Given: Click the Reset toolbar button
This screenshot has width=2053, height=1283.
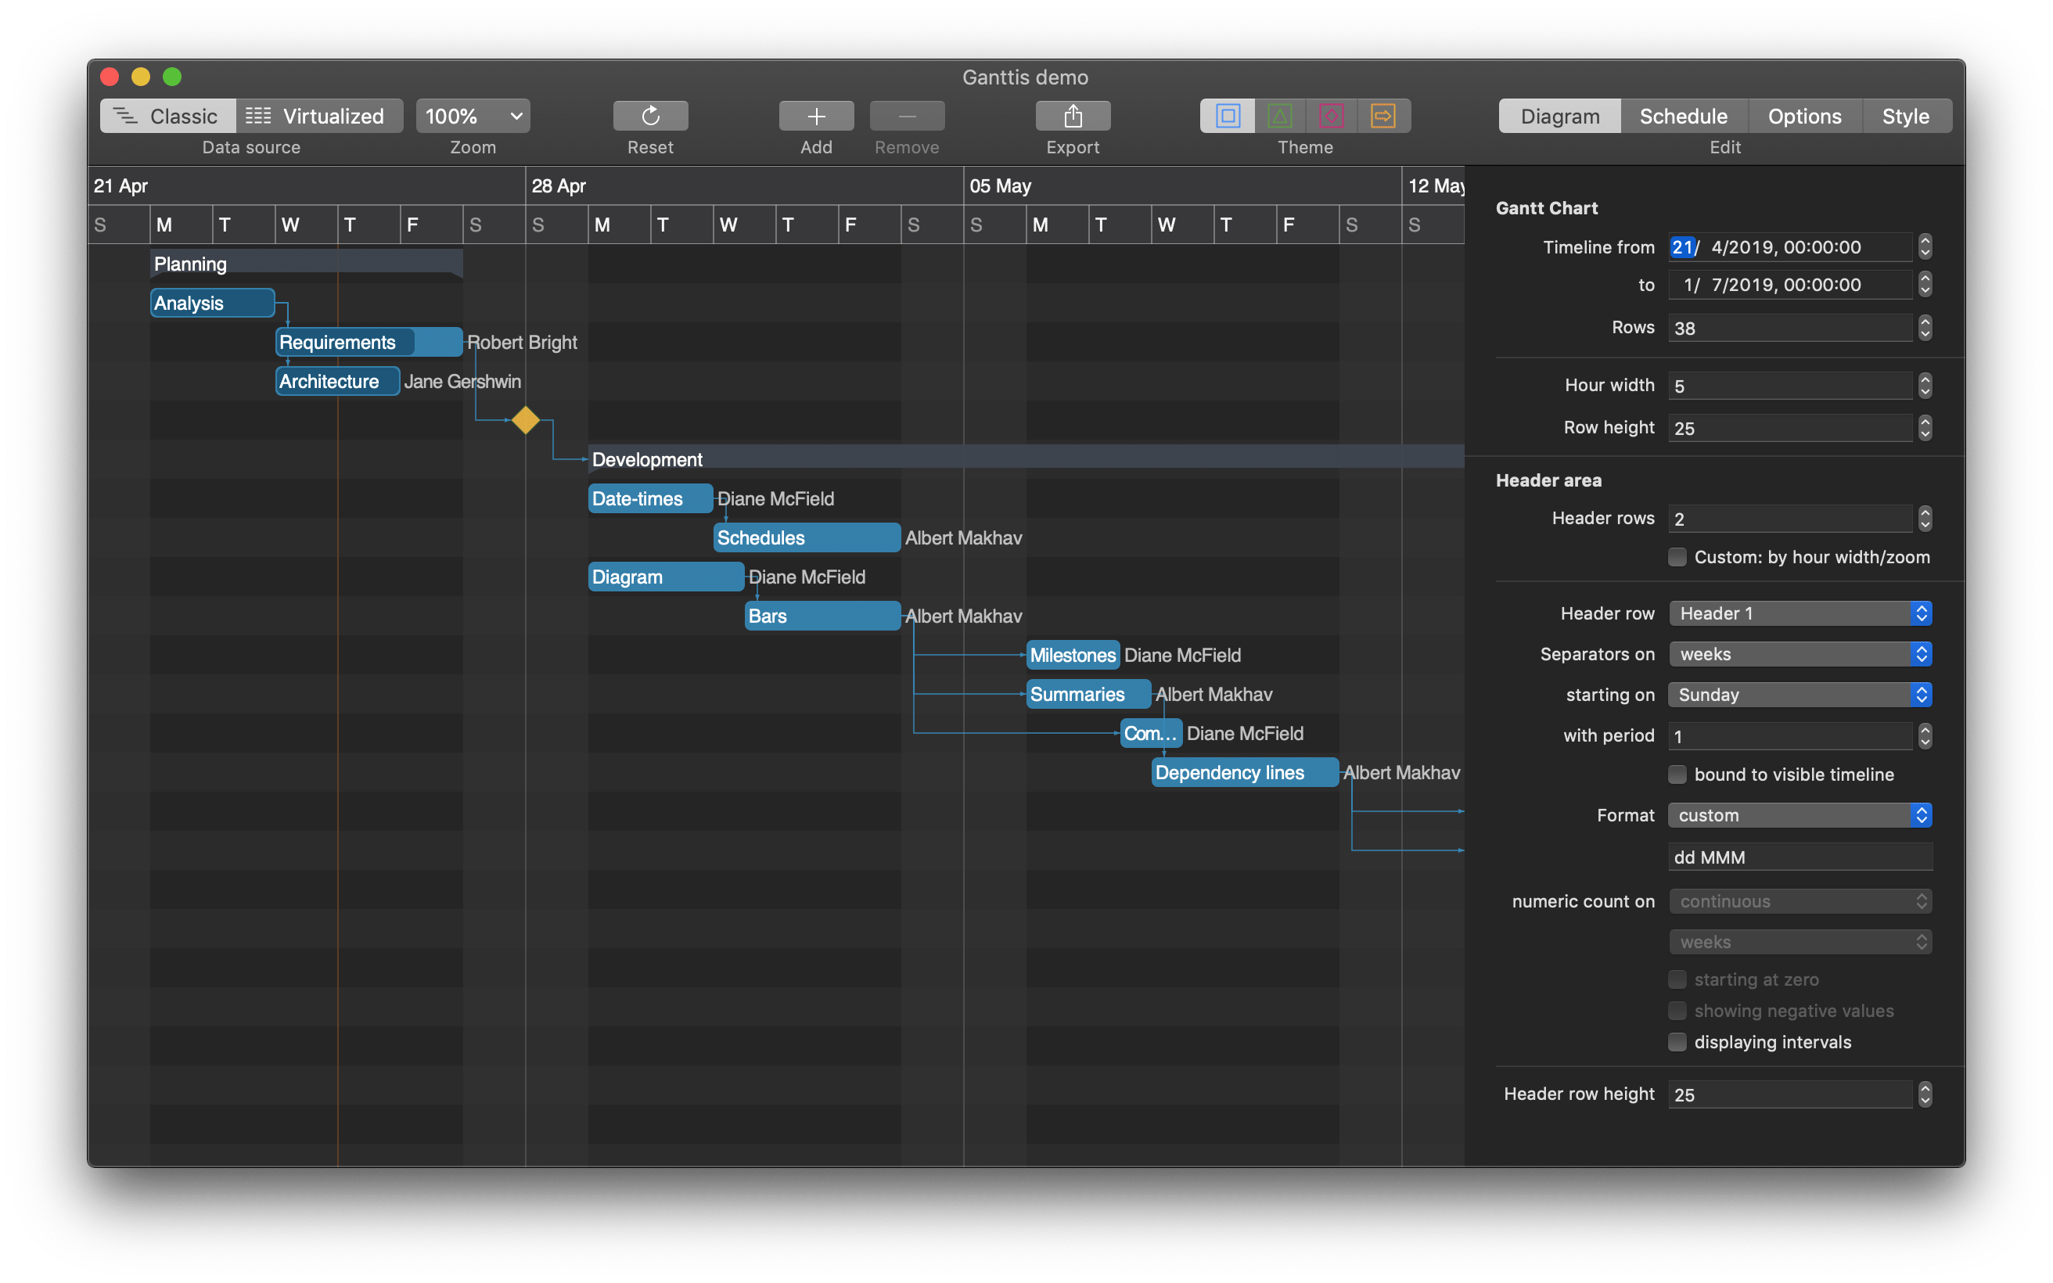Looking at the screenshot, I should (650, 116).
